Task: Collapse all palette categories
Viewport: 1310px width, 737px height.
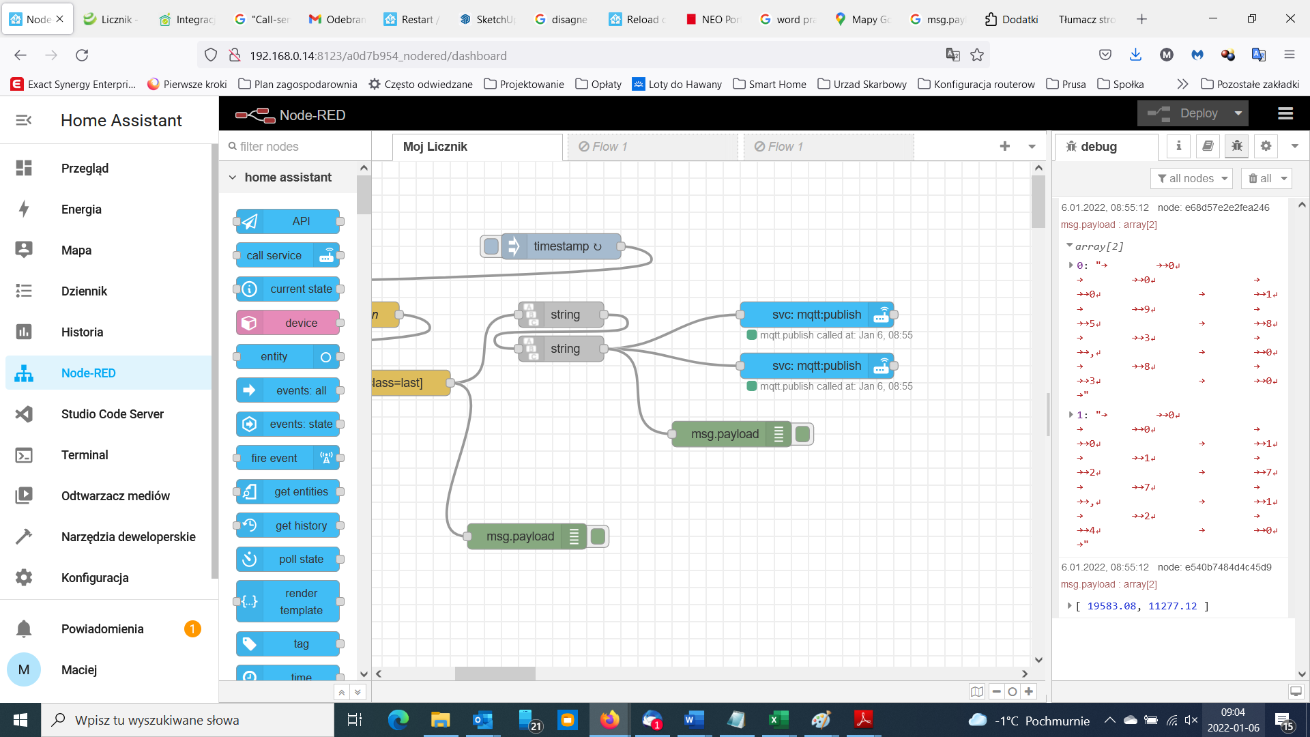Action: point(341,691)
